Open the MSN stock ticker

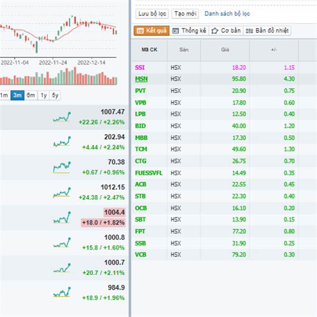click(141, 79)
